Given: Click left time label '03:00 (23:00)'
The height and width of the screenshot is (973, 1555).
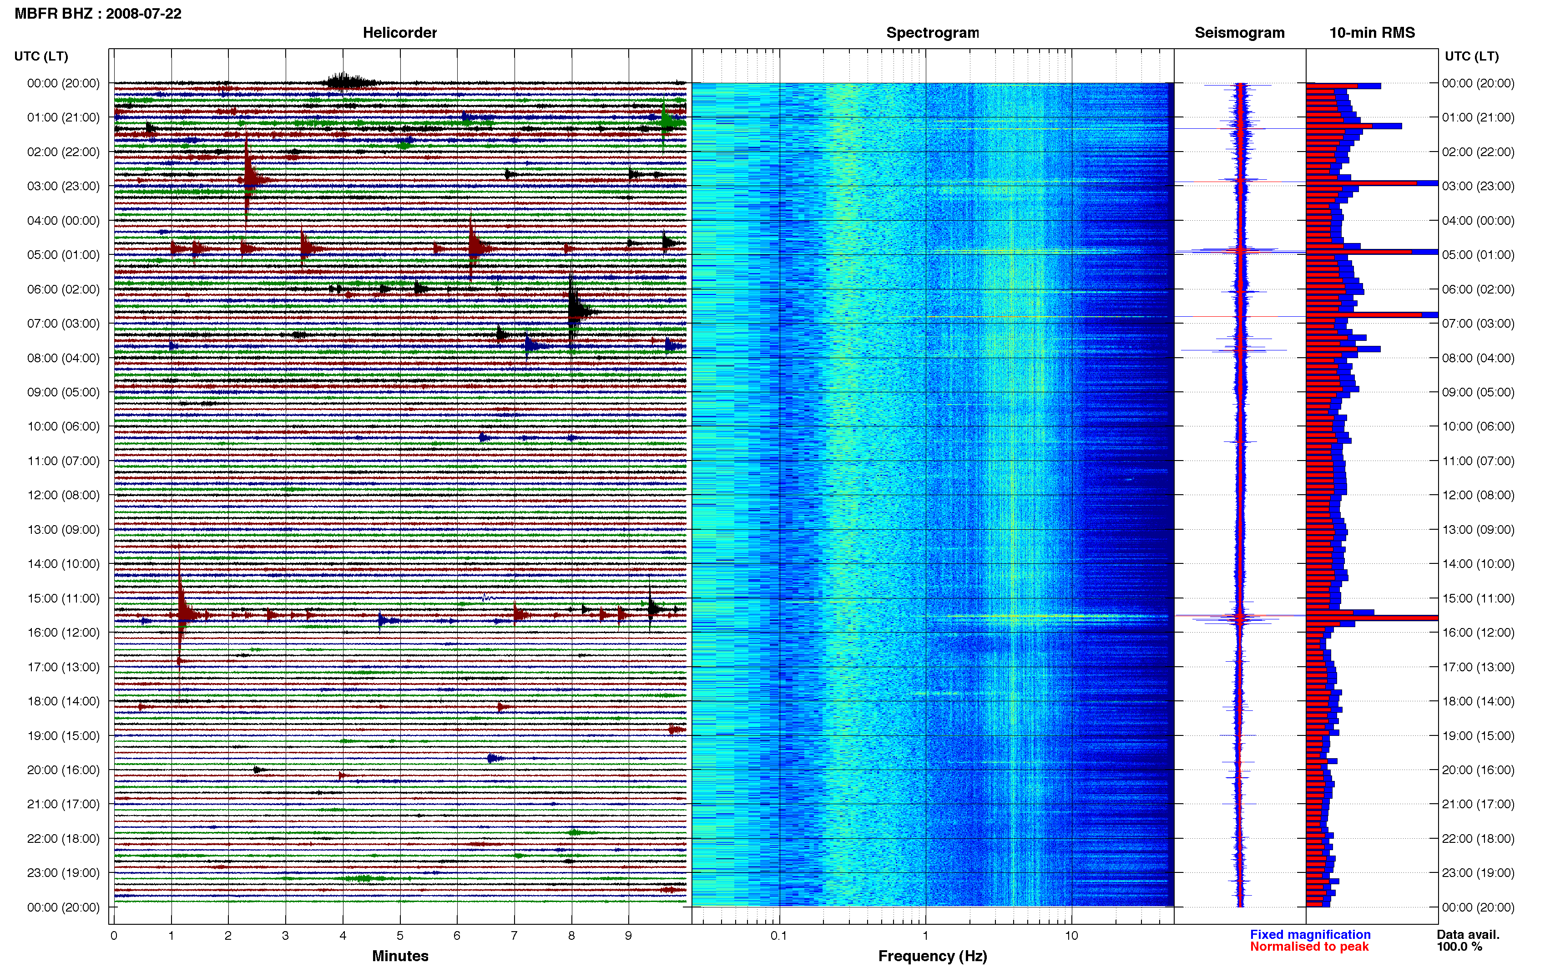Looking at the screenshot, I should 63,186.
